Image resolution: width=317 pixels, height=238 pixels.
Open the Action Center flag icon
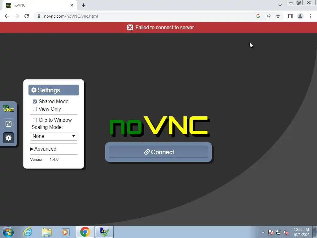(271, 232)
